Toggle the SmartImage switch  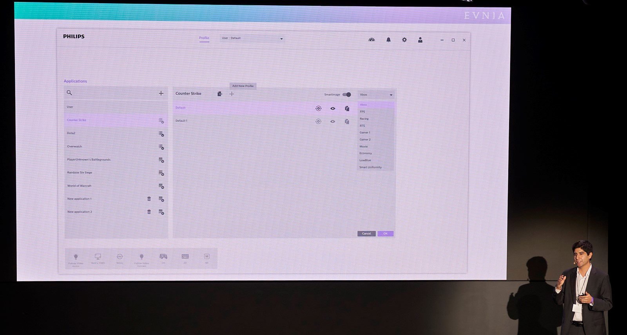[347, 95]
